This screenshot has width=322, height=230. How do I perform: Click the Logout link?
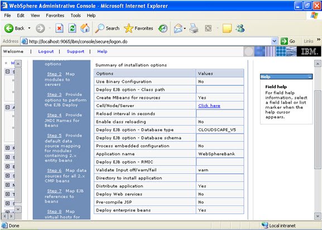coord(46,51)
